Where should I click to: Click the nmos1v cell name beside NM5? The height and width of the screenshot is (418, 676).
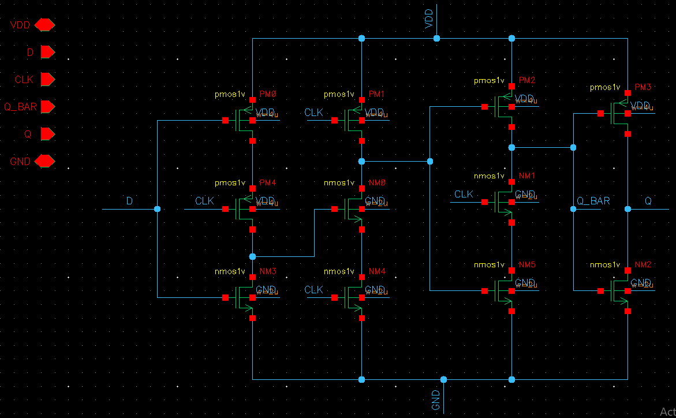[489, 265]
